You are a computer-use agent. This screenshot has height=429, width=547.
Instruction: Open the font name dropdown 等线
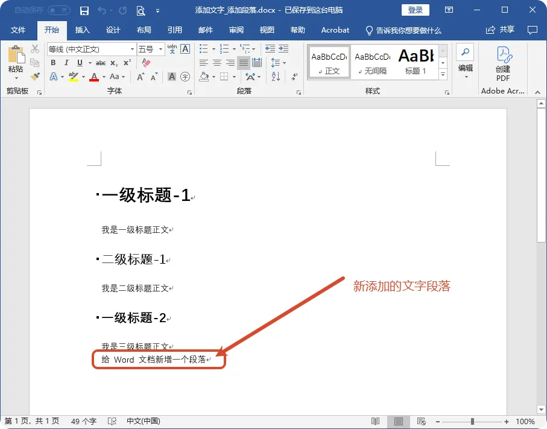[132, 49]
